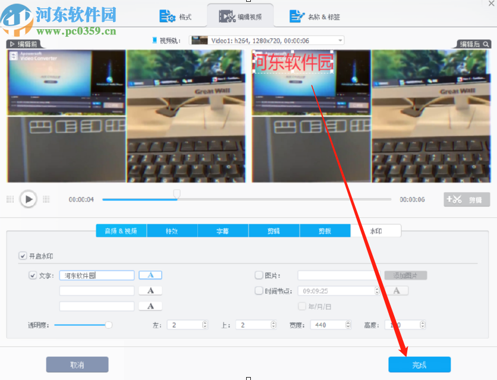Click the 宽度 stepper arrows

pyautogui.click(x=348, y=325)
